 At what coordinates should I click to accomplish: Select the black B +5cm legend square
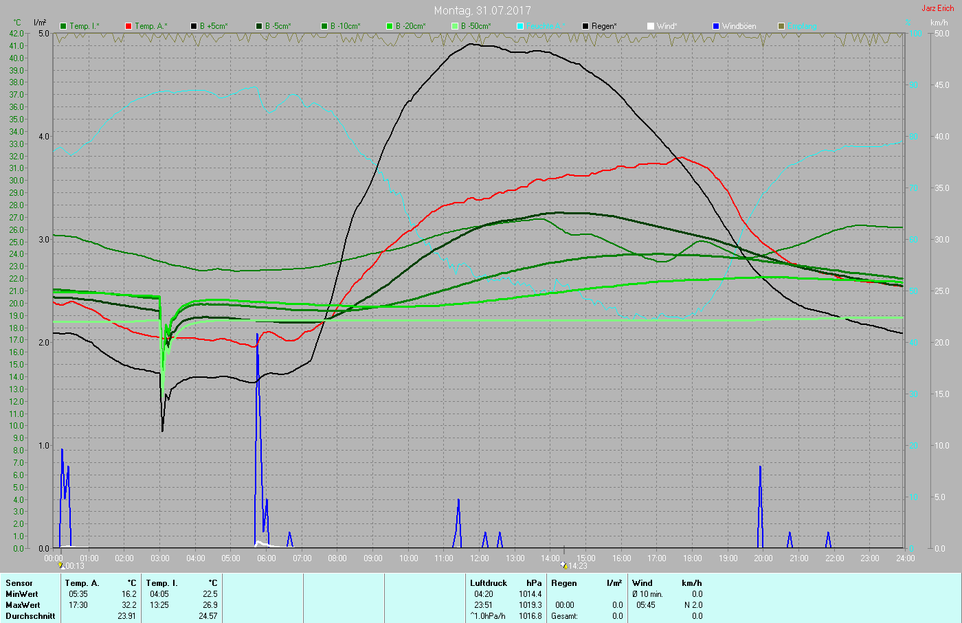point(194,26)
